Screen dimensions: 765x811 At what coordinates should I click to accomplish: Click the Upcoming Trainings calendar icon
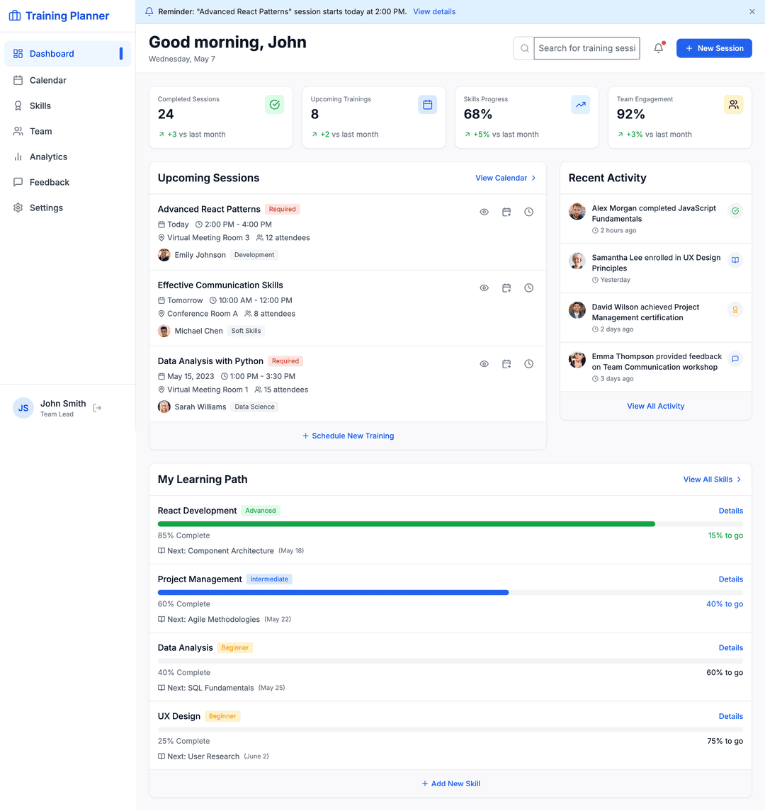(427, 105)
